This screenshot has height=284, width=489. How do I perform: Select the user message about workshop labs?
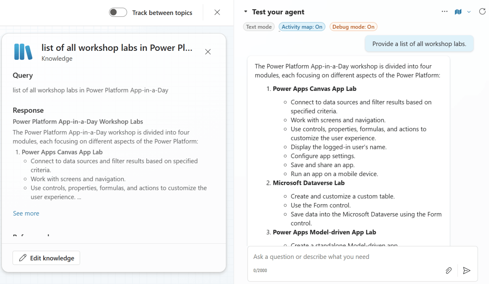point(419,44)
